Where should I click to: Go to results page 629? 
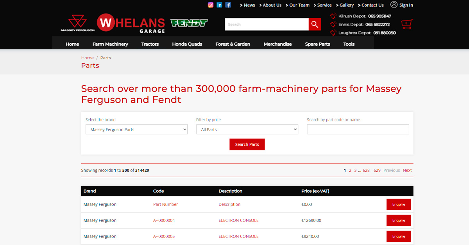pyautogui.click(x=377, y=170)
